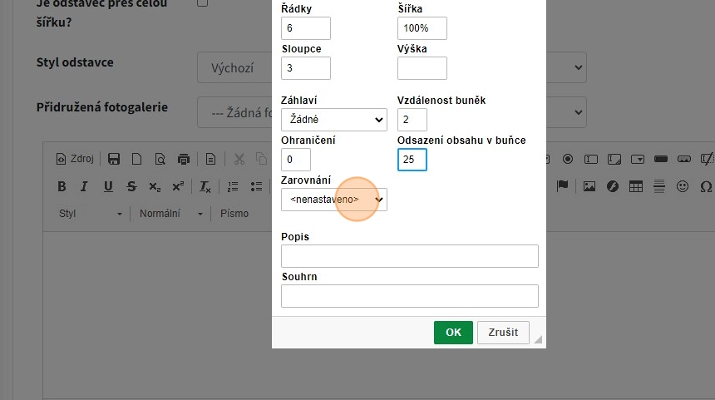Confirm the table dialog with OK

(453, 333)
